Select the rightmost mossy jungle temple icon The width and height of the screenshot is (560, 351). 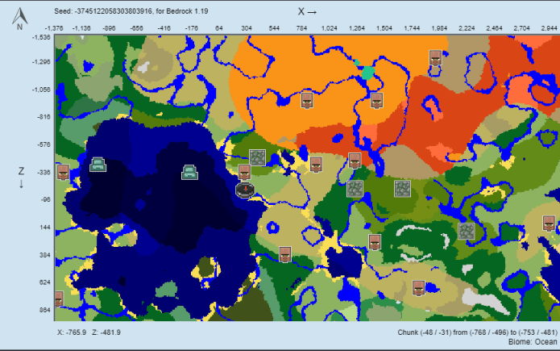(x=467, y=232)
